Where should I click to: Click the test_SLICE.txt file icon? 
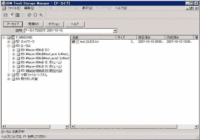tap(77, 42)
